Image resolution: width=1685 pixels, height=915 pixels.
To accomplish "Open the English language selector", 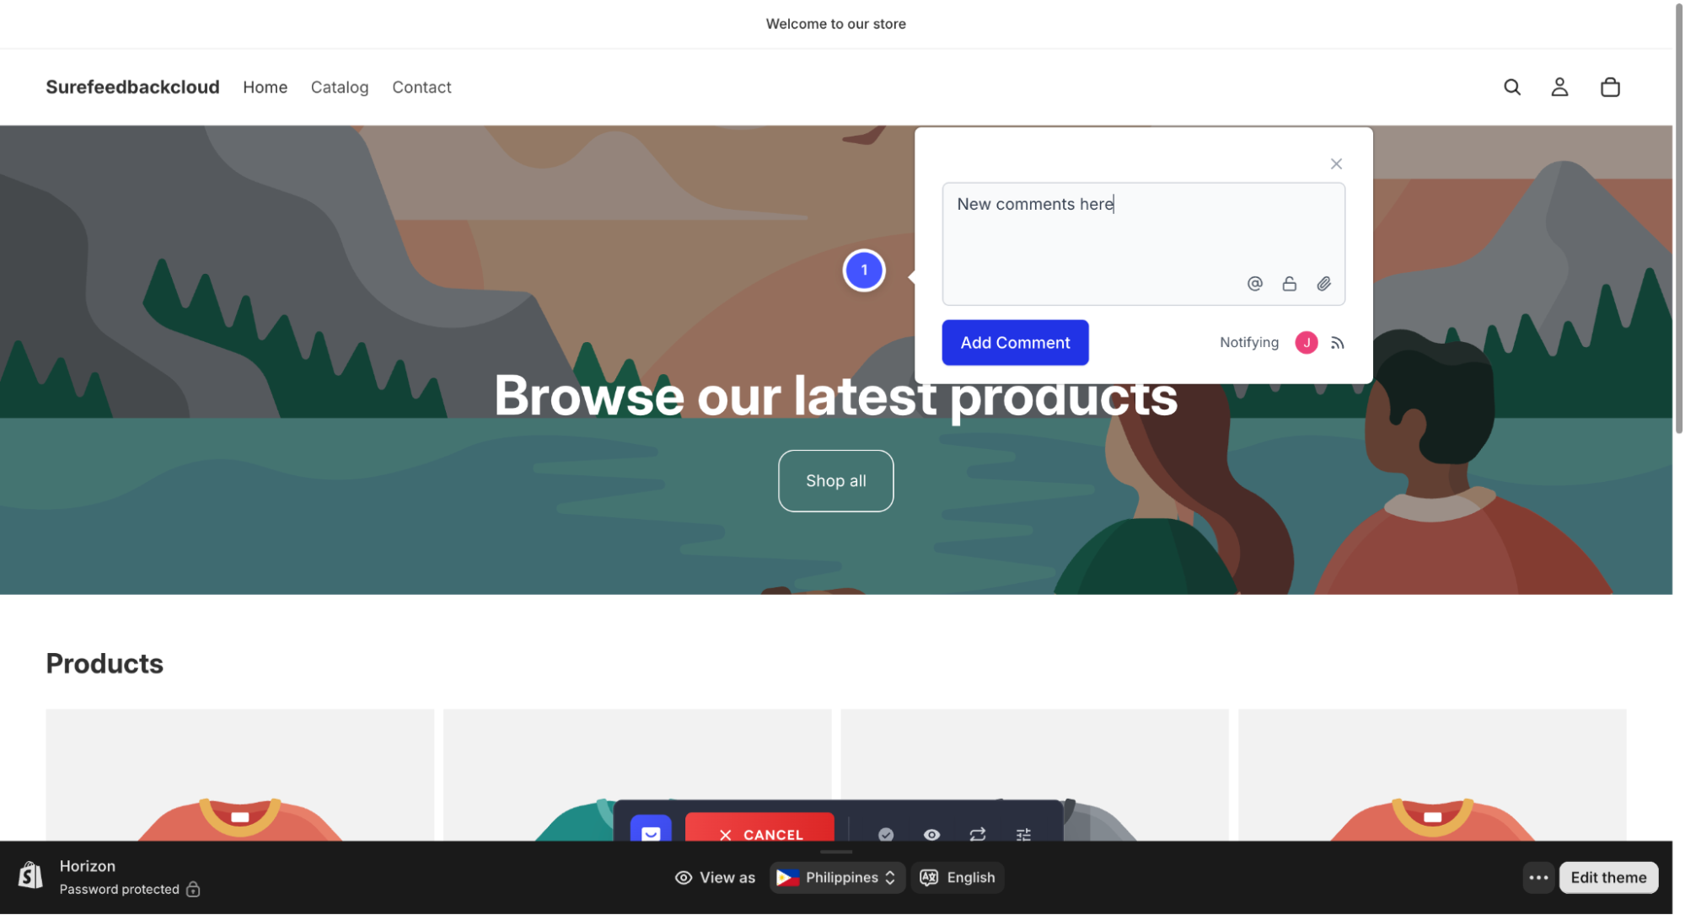I will (x=958, y=877).
